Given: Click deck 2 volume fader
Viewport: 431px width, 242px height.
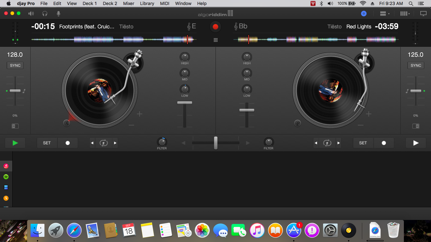Looking at the screenshot, I should coord(247,110).
